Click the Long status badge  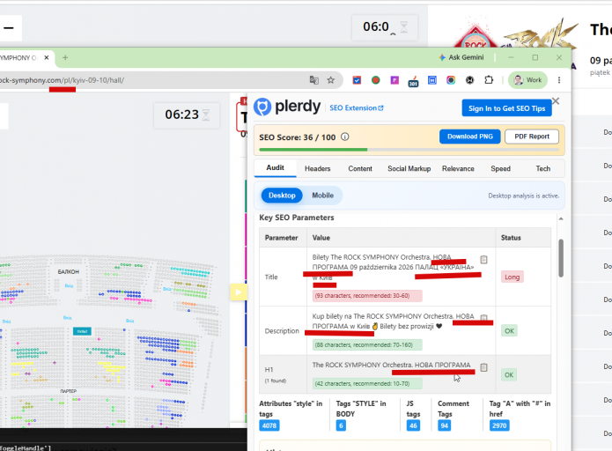click(x=512, y=277)
